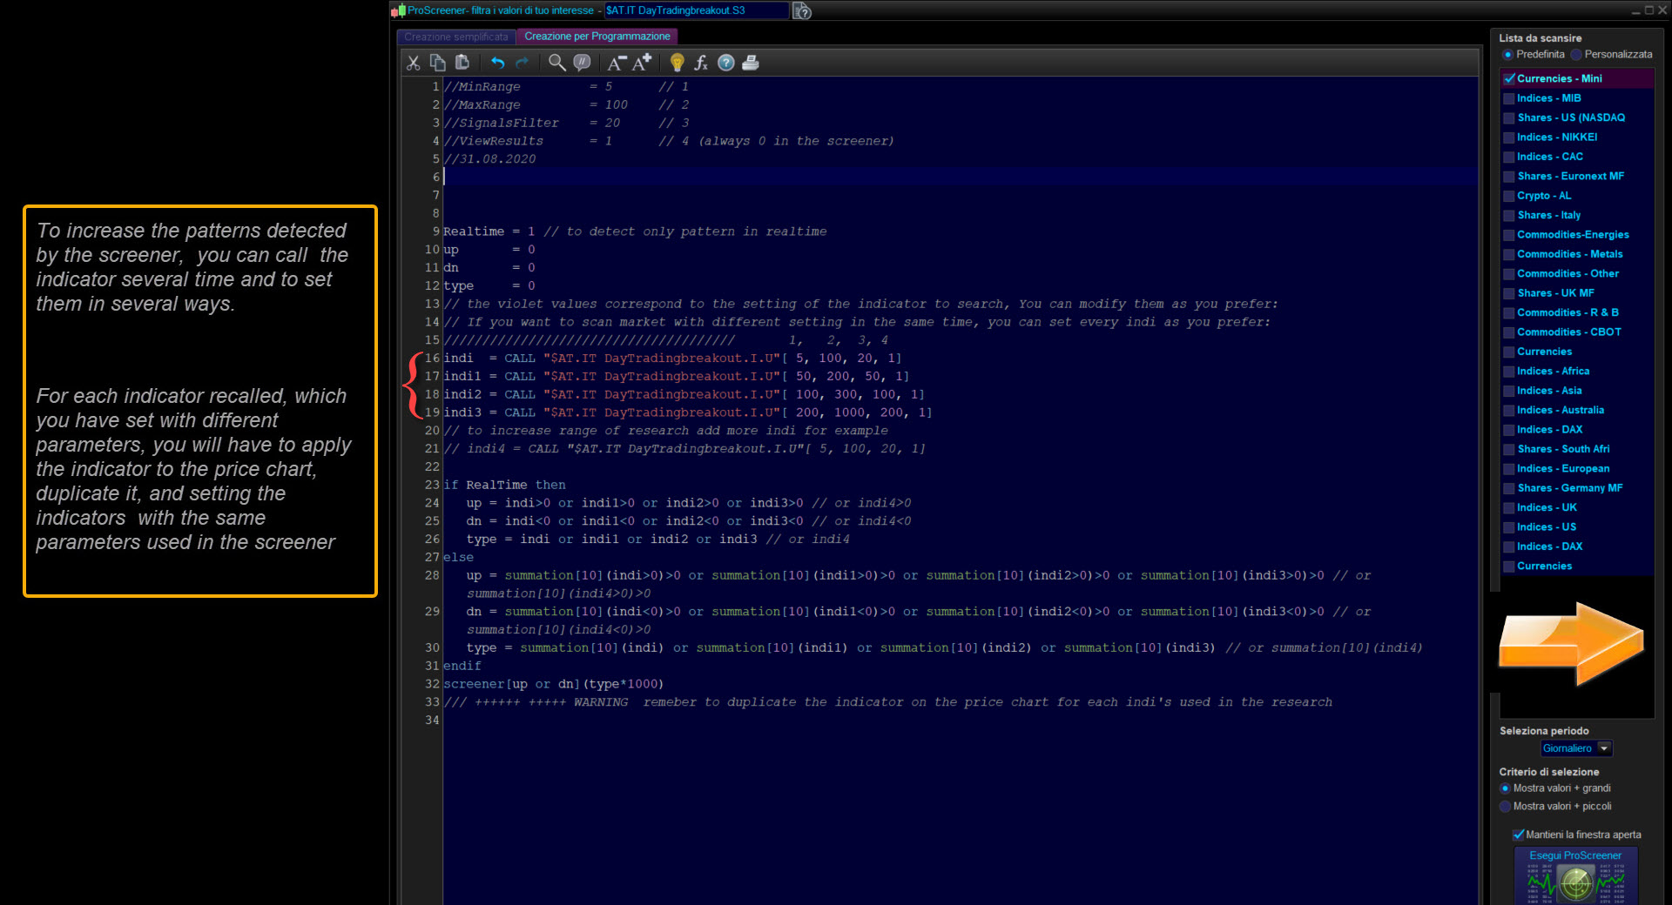Tick Indices - European checkbox
This screenshot has height=905, width=1672.
1509,469
